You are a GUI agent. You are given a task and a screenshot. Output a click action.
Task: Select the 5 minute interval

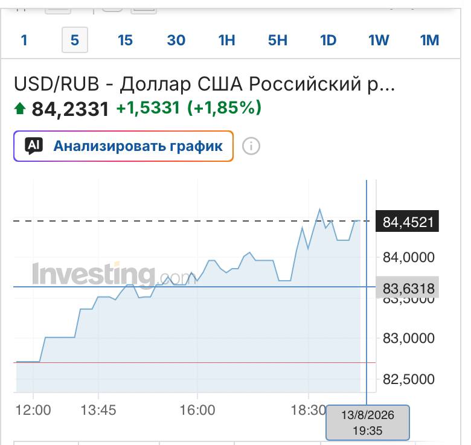coord(75,40)
